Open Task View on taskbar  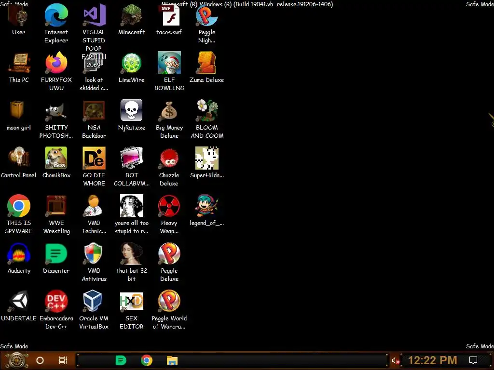[63, 360]
